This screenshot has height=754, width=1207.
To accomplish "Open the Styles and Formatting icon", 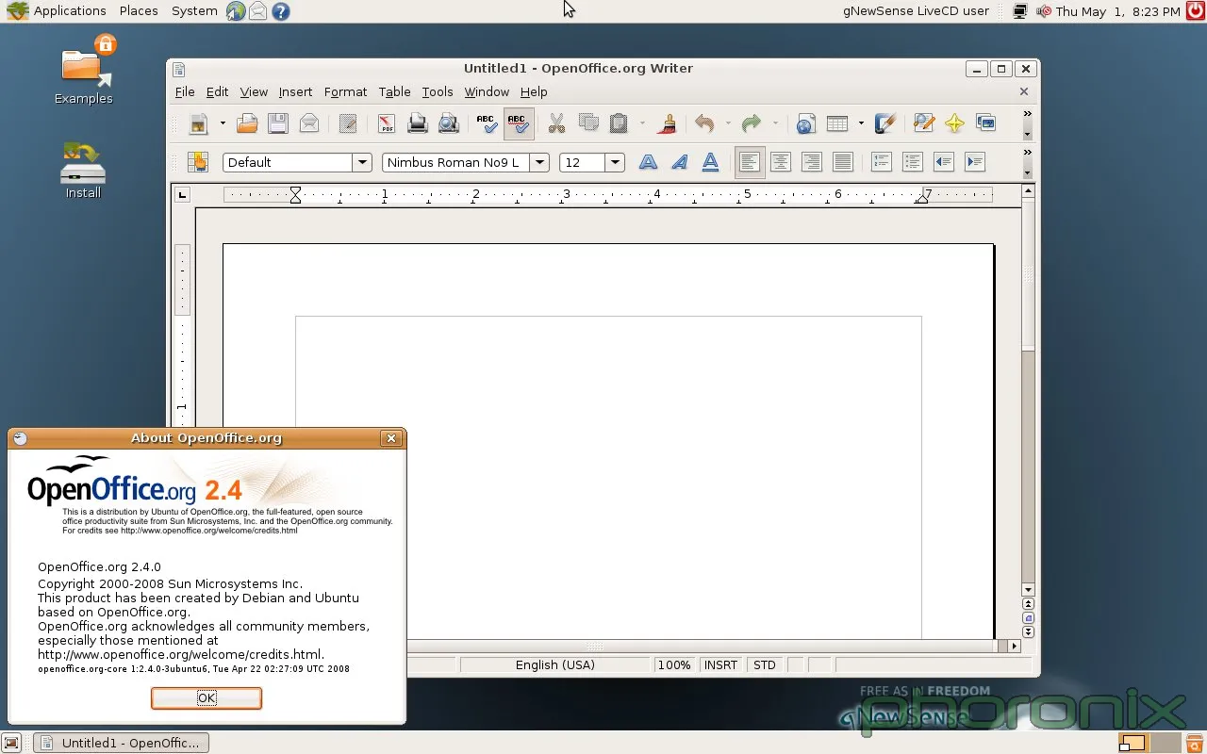I will coord(197,162).
